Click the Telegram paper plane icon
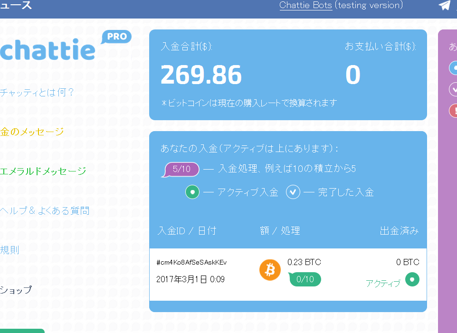 (444, 5)
